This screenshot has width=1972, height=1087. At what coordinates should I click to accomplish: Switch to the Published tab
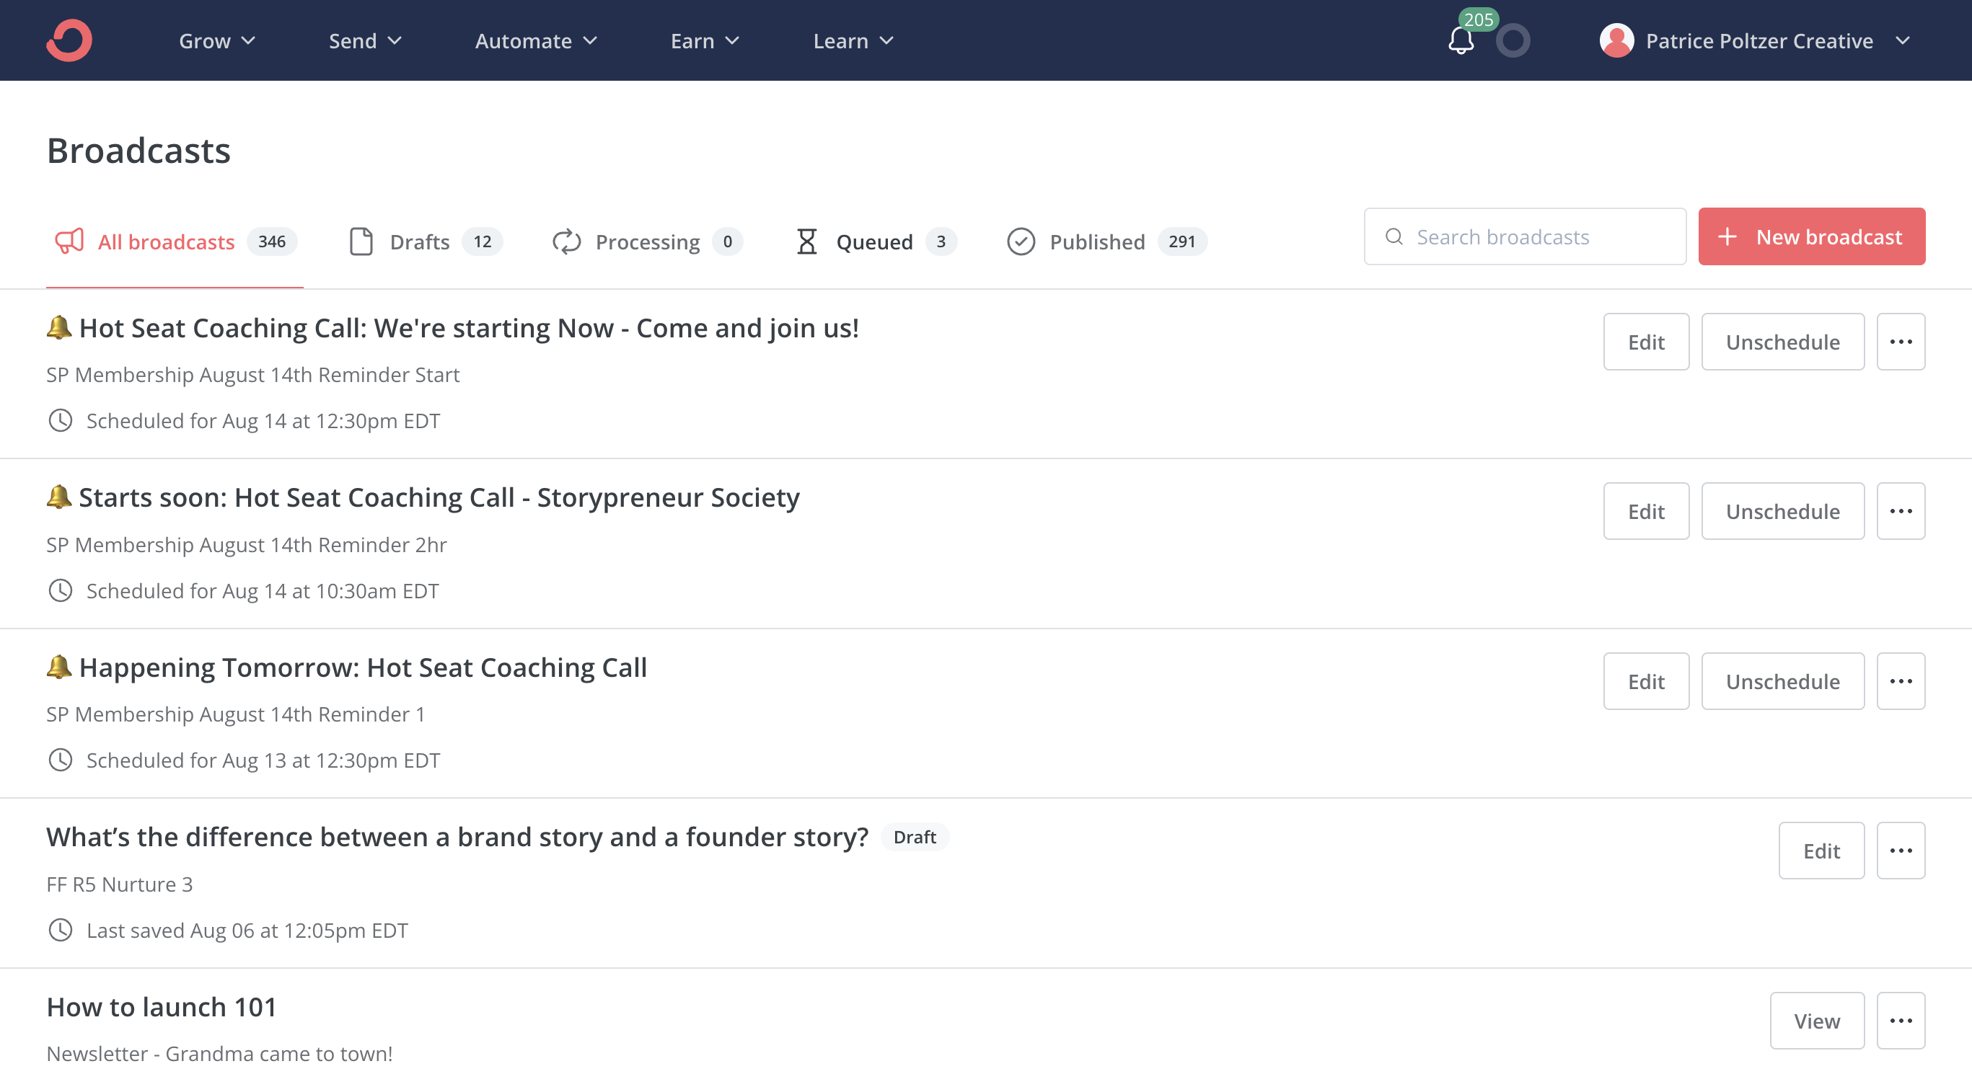[x=1106, y=241]
